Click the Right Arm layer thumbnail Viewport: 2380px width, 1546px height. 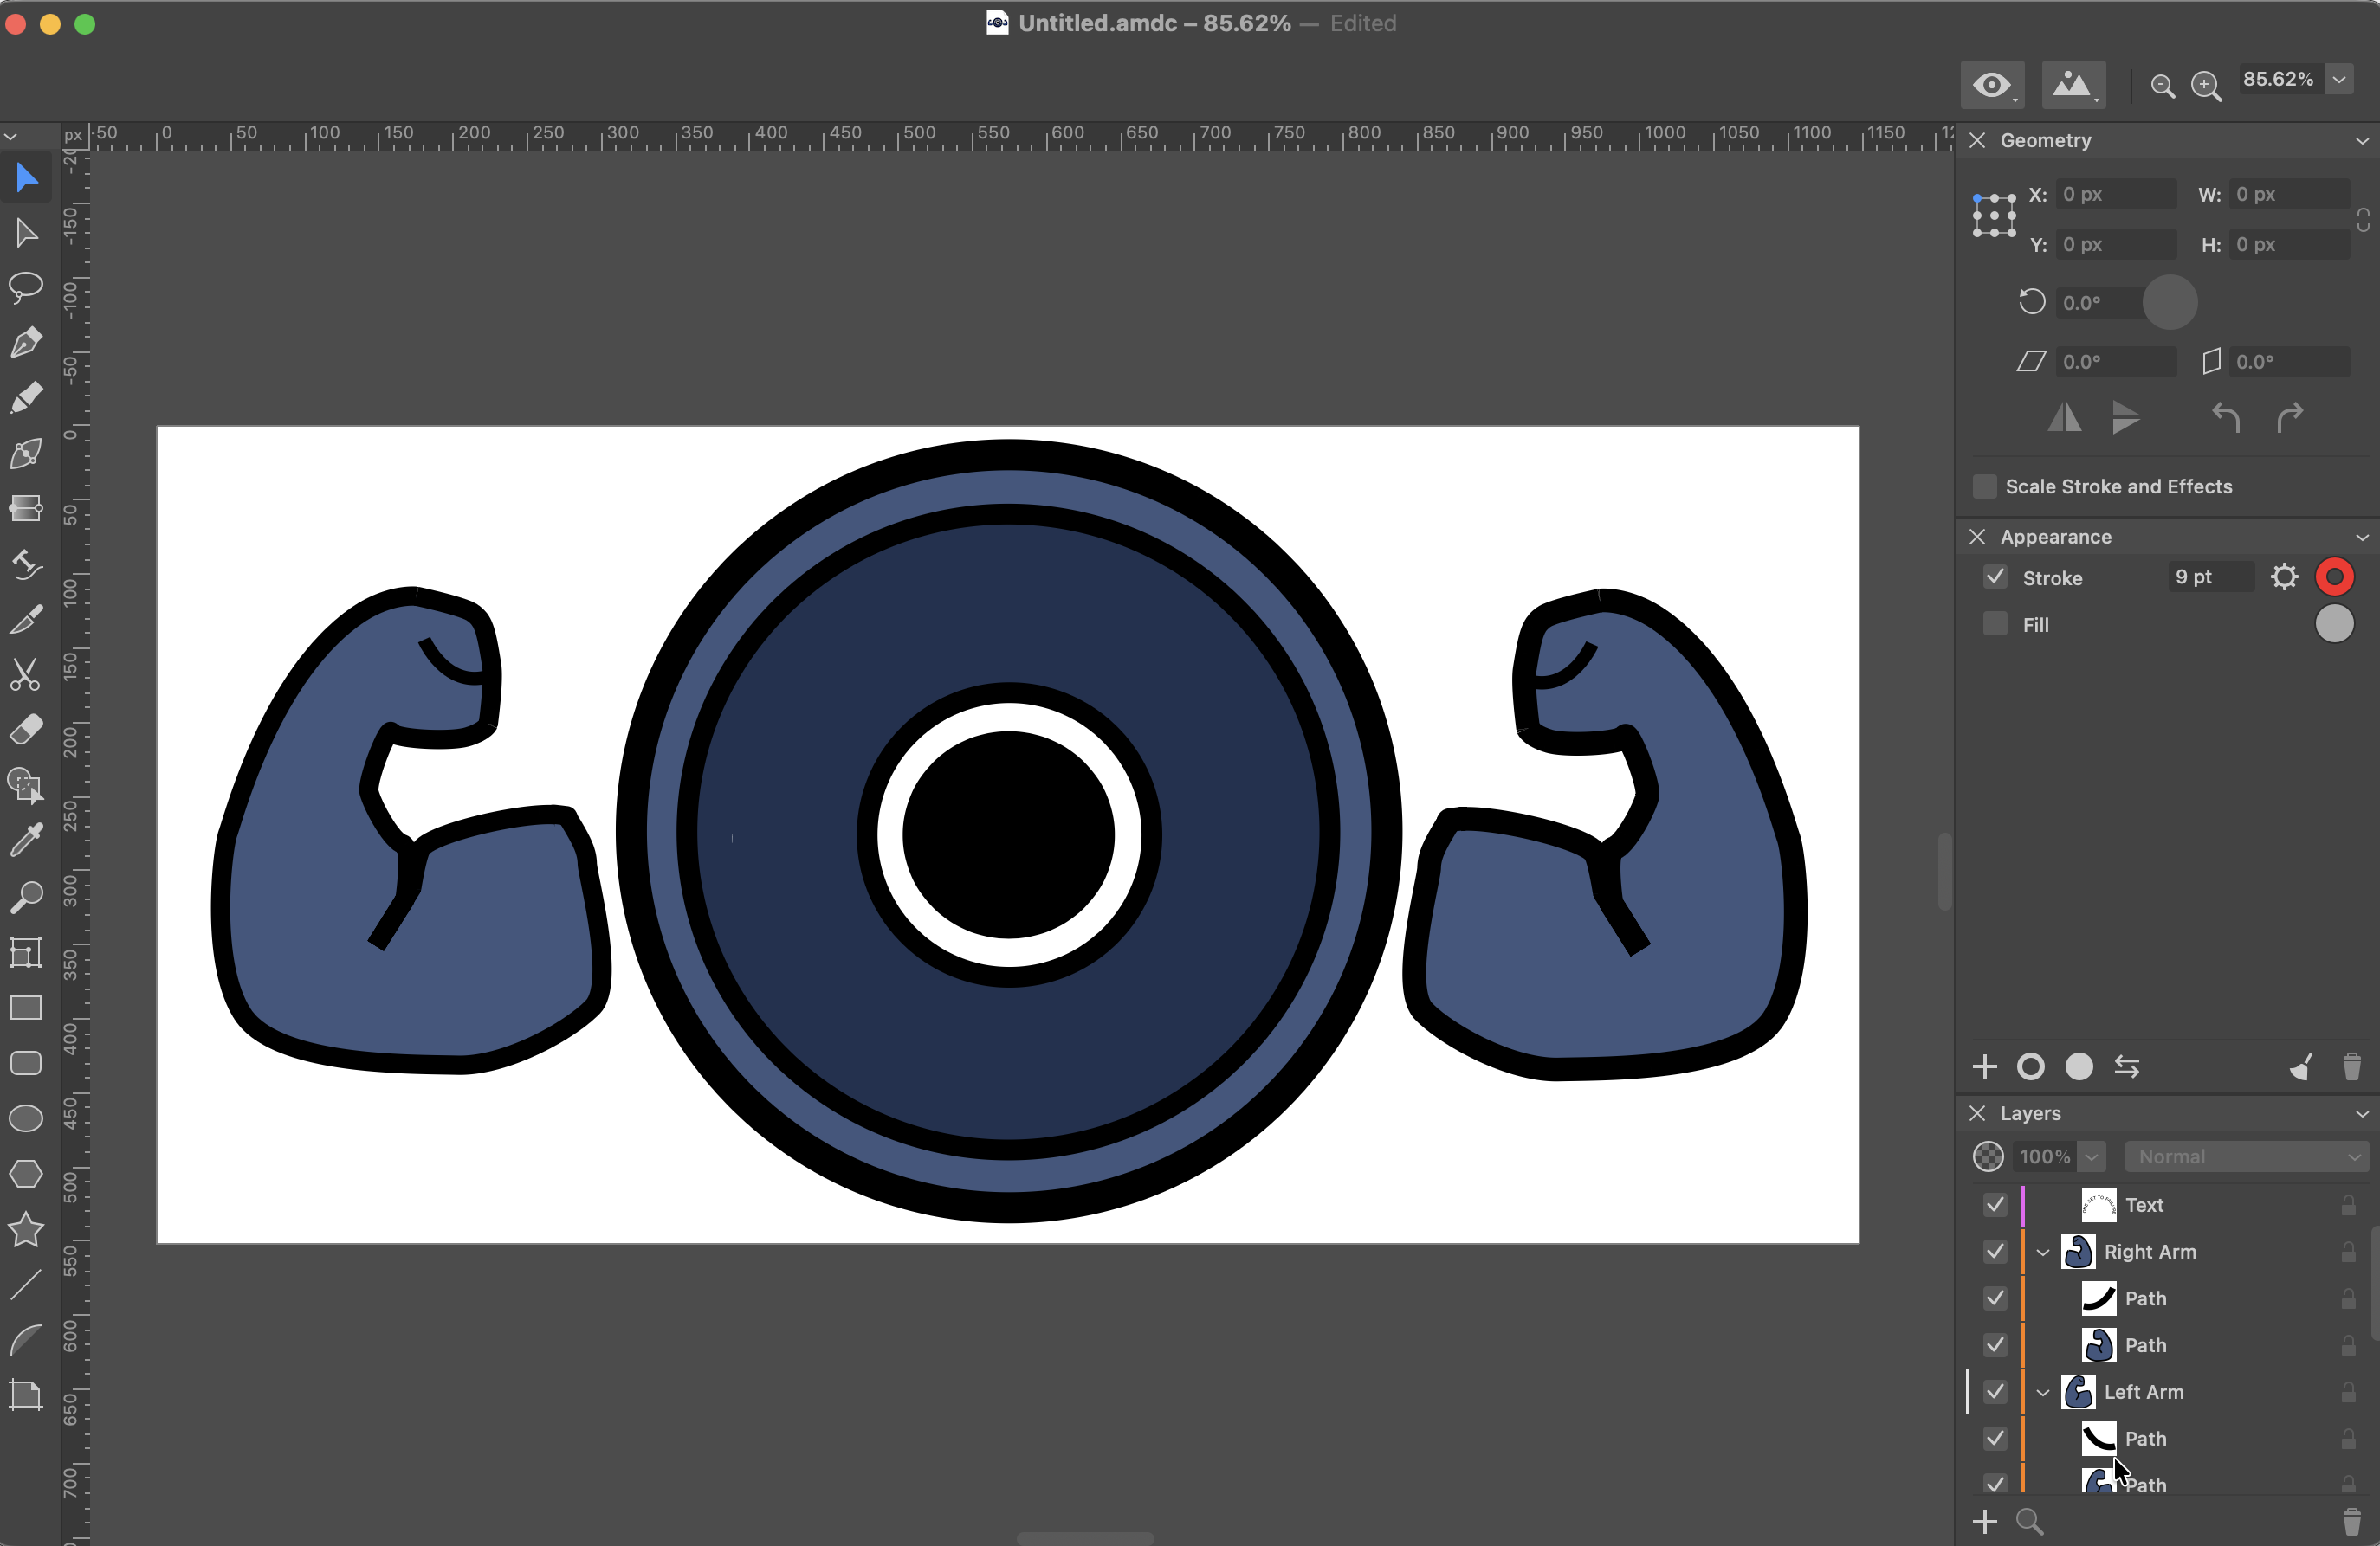[2078, 1251]
